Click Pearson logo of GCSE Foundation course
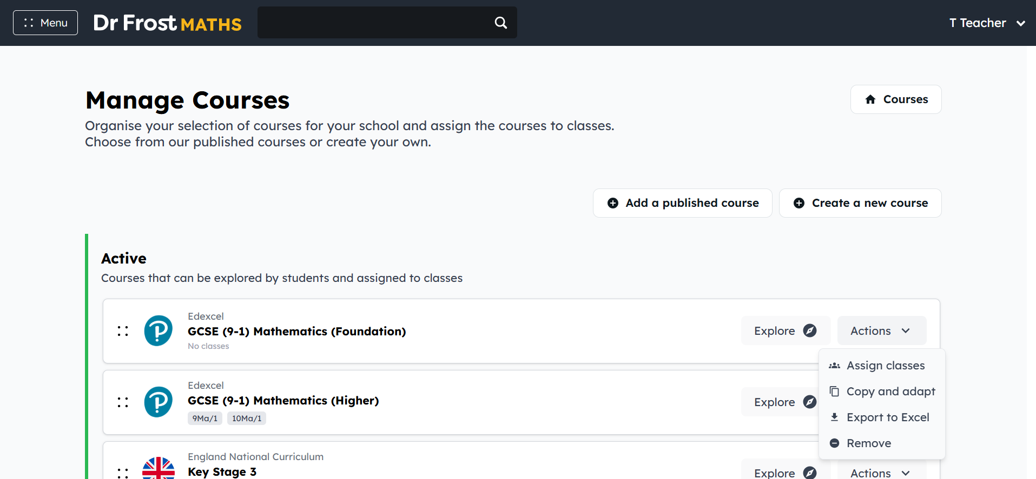The width and height of the screenshot is (1036, 479). tap(159, 330)
